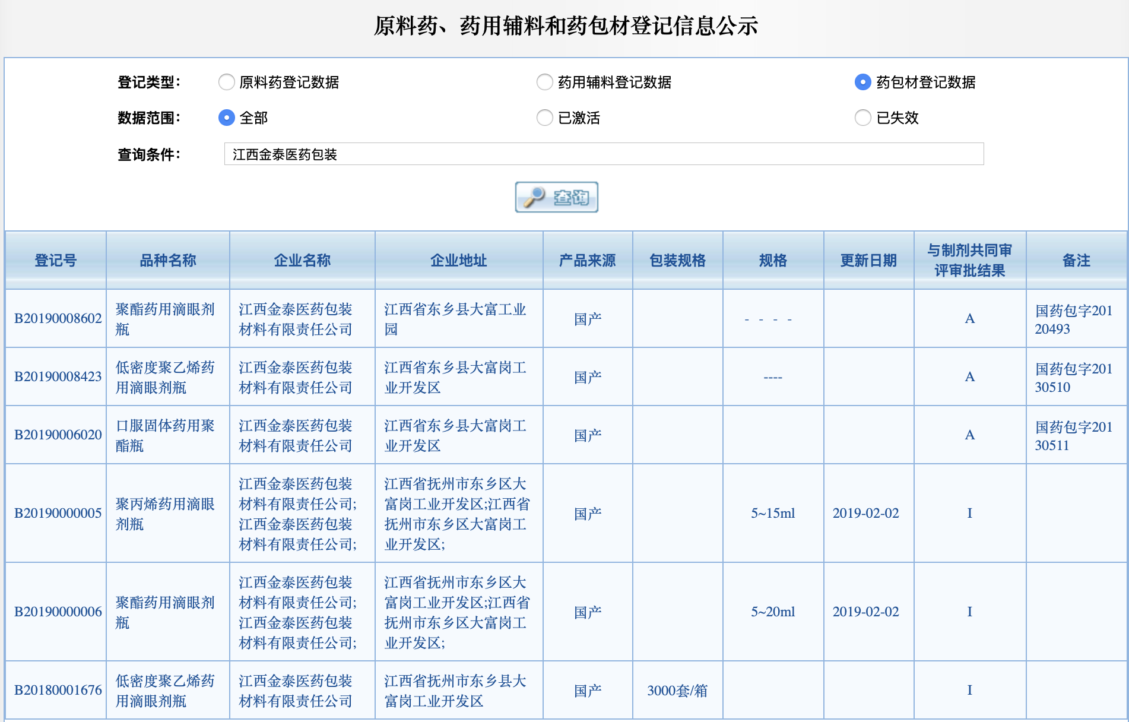Open registration number B20190006020

58,435
